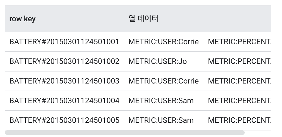Image resolution: width=282 pixels, height=137 pixels.
Task: Select row key BATTERY#20150301124501005
Action: [x=64, y=120]
